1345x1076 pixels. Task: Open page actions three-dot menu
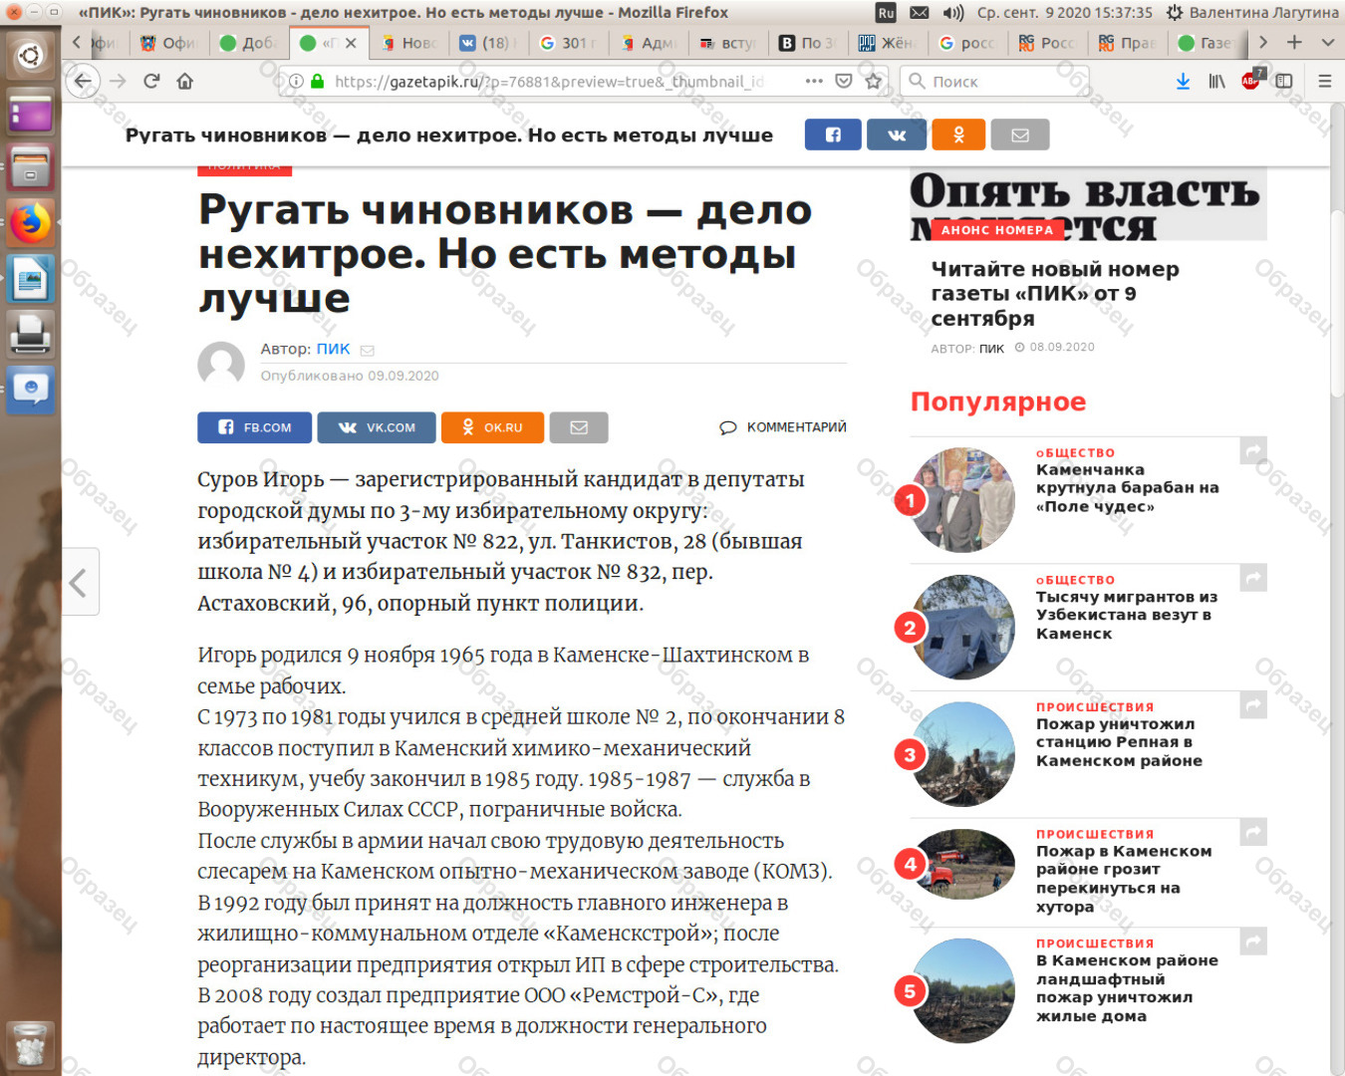click(814, 82)
